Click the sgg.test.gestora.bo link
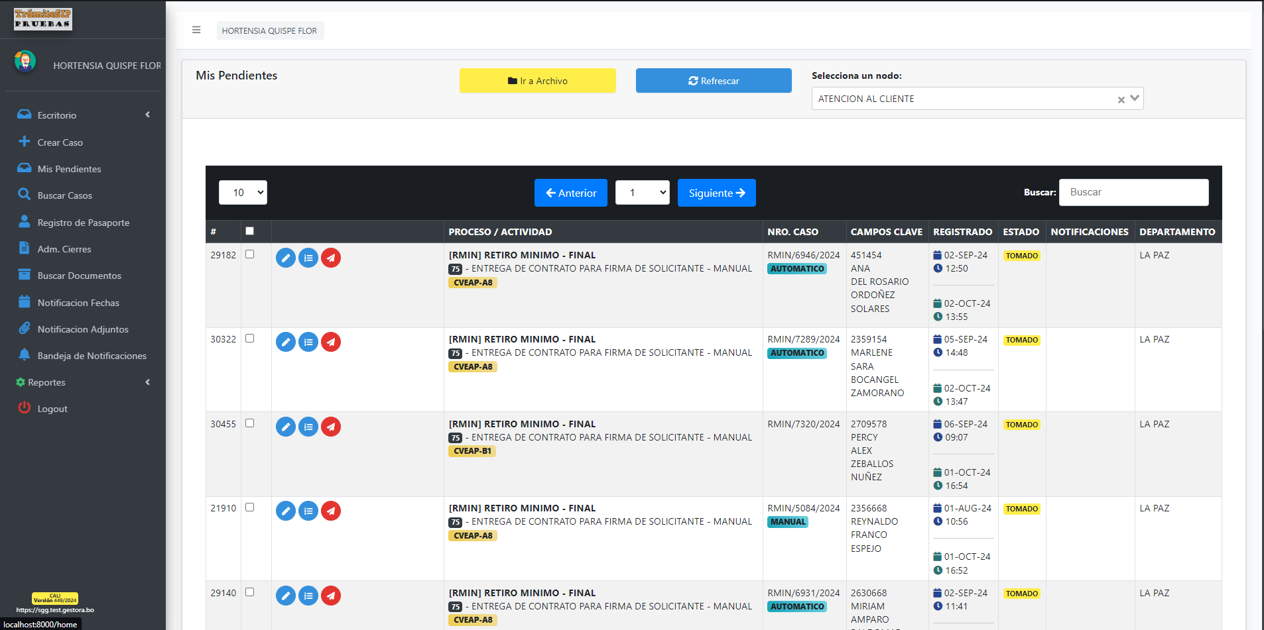This screenshot has width=1264, height=630. pyautogui.click(x=55, y=610)
